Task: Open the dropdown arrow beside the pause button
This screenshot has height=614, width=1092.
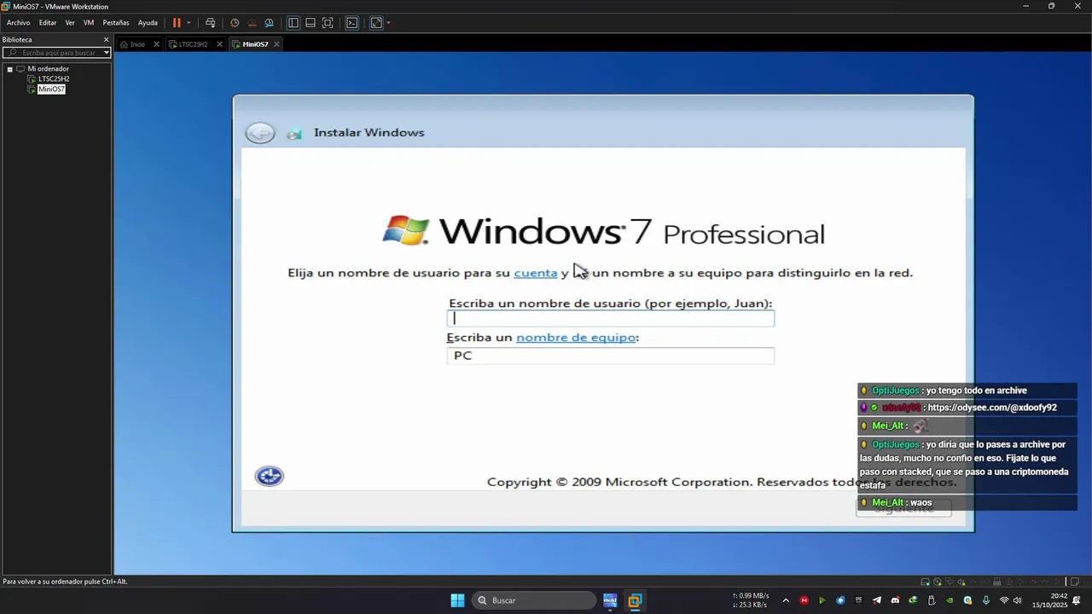Action: 189,23
